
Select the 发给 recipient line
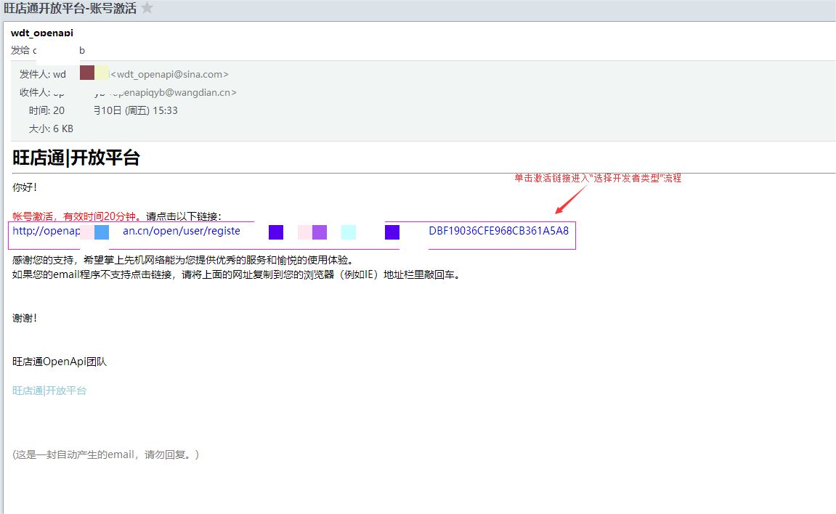click(x=48, y=51)
